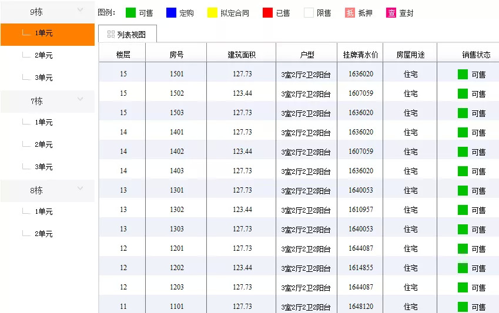Click price 1607059 in row 1502

tap(360, 93)
